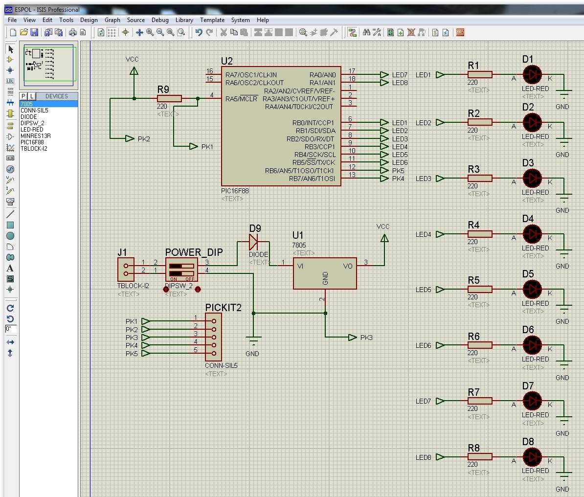Open the Library menu
Viewport: 584px width, 497px height.
[184, 20]
